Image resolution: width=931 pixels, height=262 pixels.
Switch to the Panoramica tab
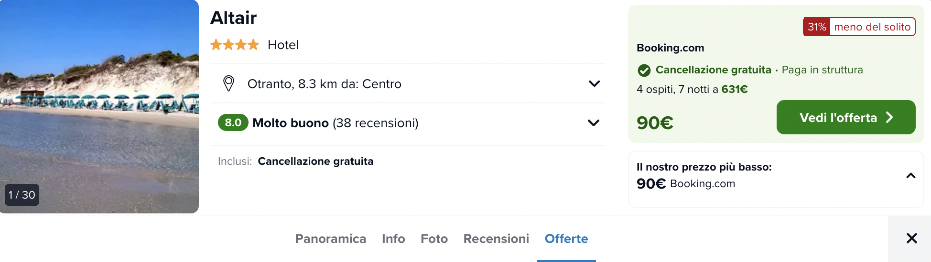[x=331, y=239]
